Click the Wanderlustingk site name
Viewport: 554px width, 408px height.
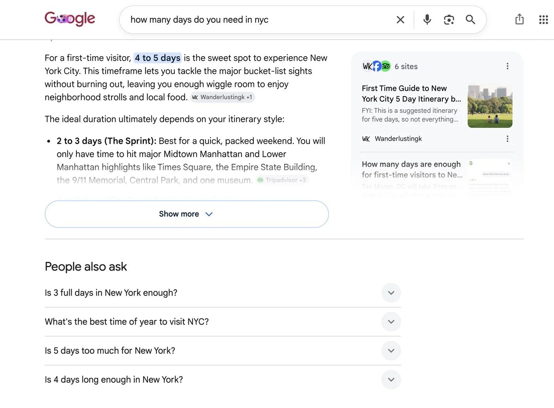(398, 139)
